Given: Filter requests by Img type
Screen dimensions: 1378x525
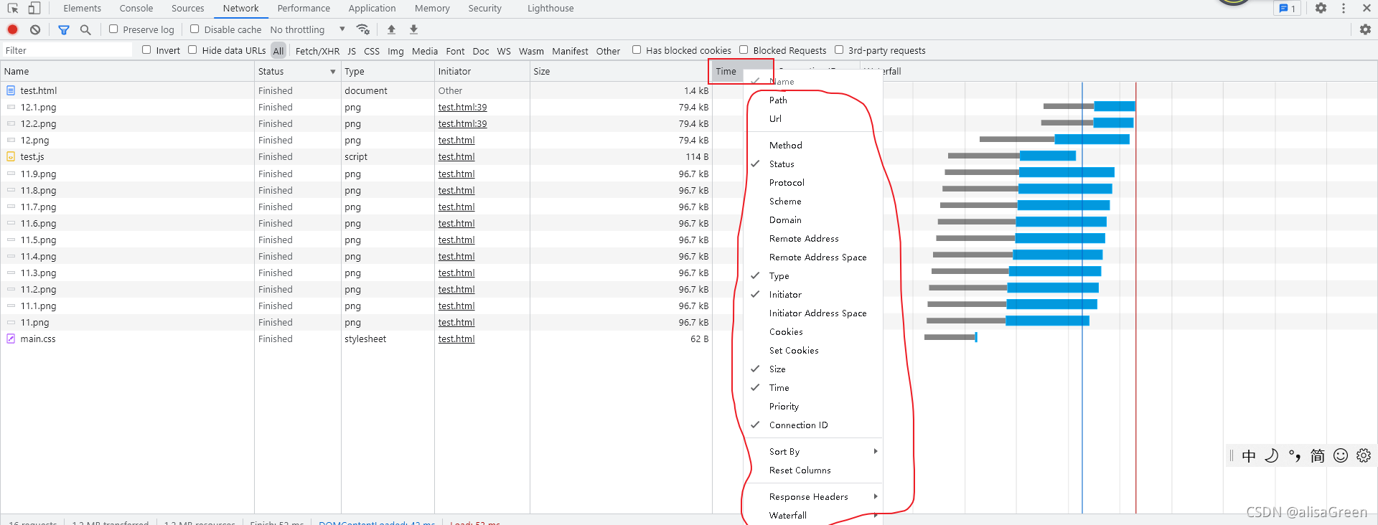Looking at the screenshot, I should click(395, 51).
